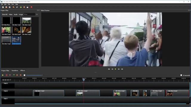Filter project files by Audio
Viewport: 191px width, 107px height.
click(x=16, y=15)
